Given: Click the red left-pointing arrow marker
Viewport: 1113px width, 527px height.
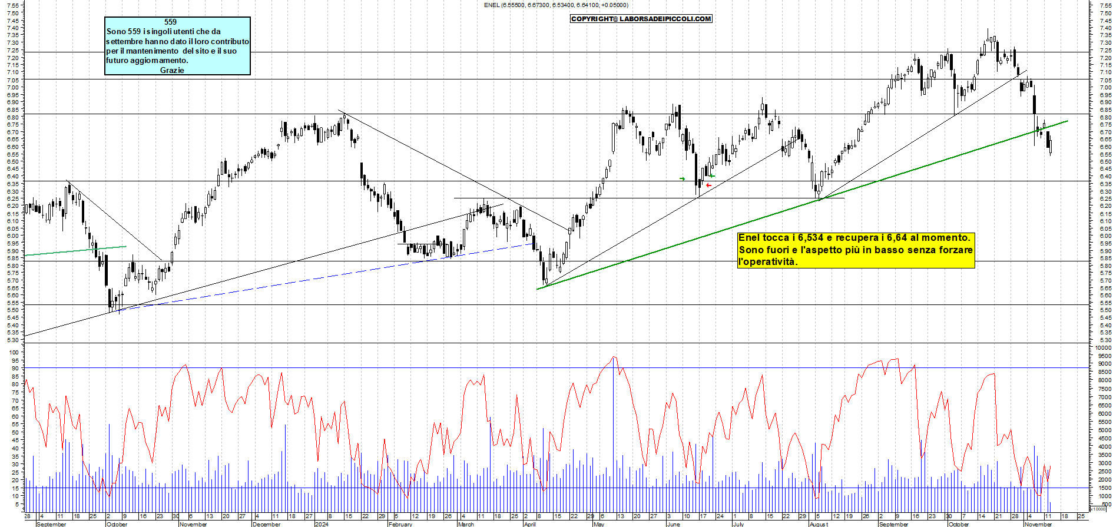Looking at the screenshot, I should (x=708, y=185).
